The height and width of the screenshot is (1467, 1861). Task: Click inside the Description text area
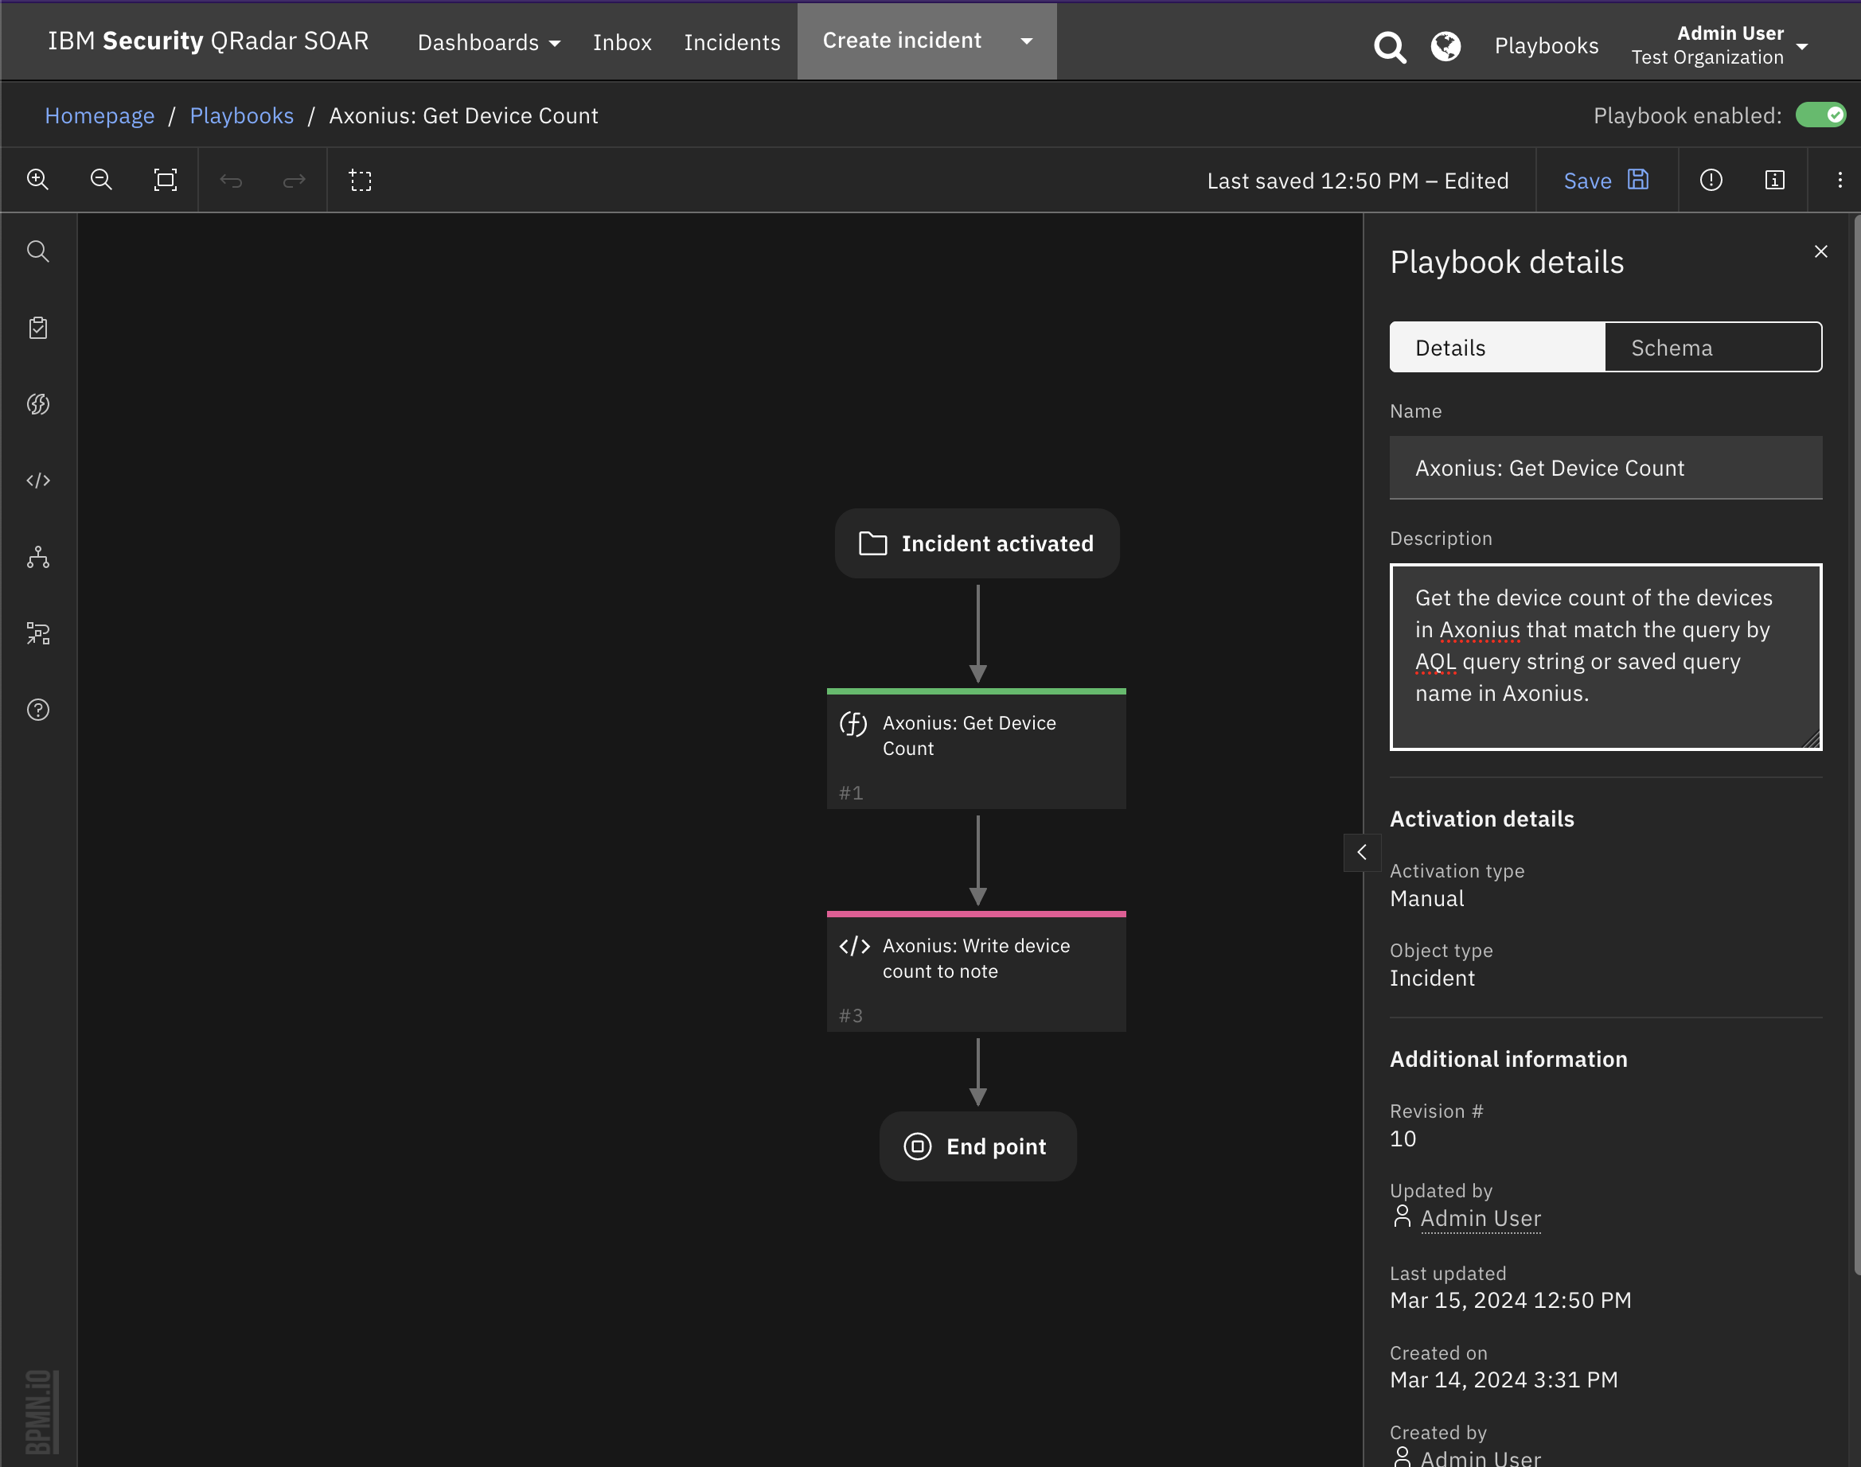1605,656
